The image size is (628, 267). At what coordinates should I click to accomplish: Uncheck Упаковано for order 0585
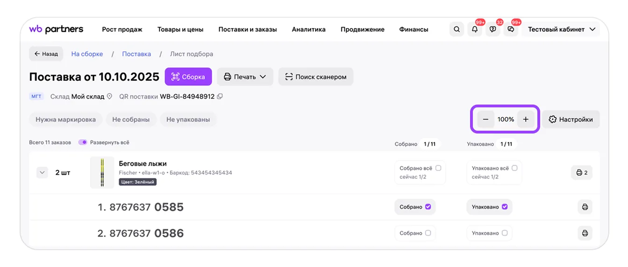[505, 207]
